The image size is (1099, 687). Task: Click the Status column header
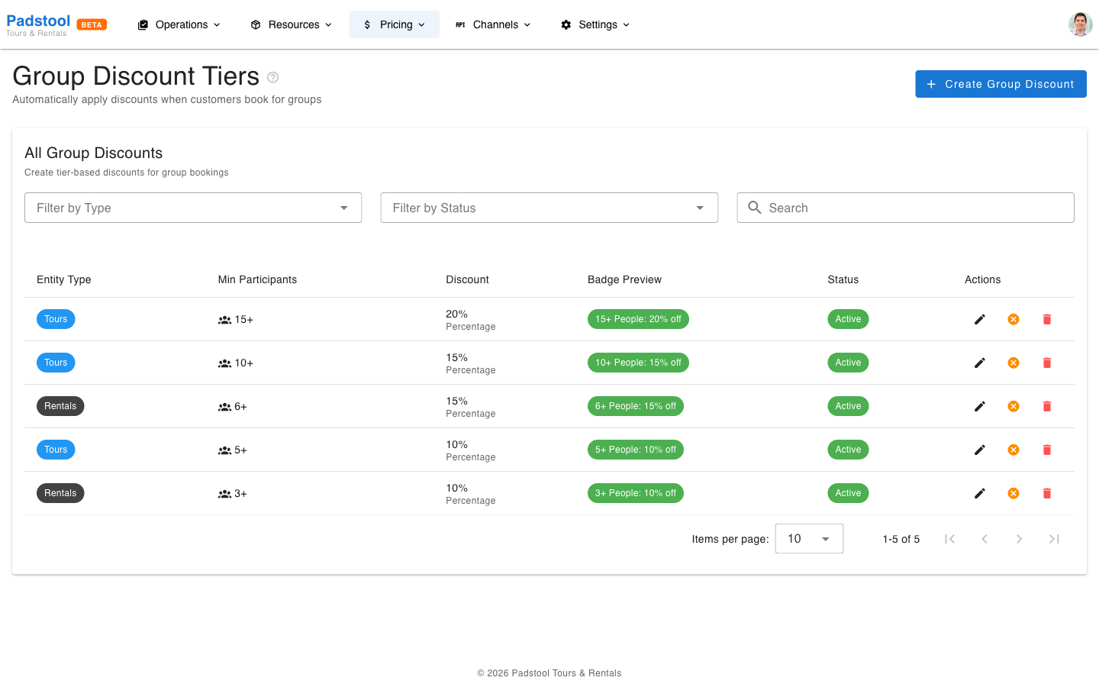coord(843,279)
